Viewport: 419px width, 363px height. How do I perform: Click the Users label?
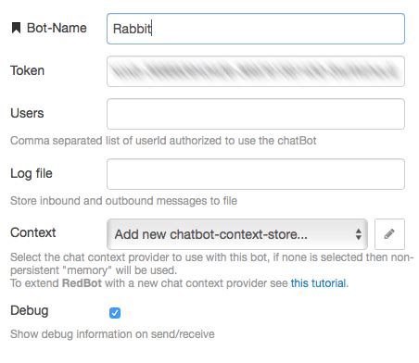click(27, 113)
